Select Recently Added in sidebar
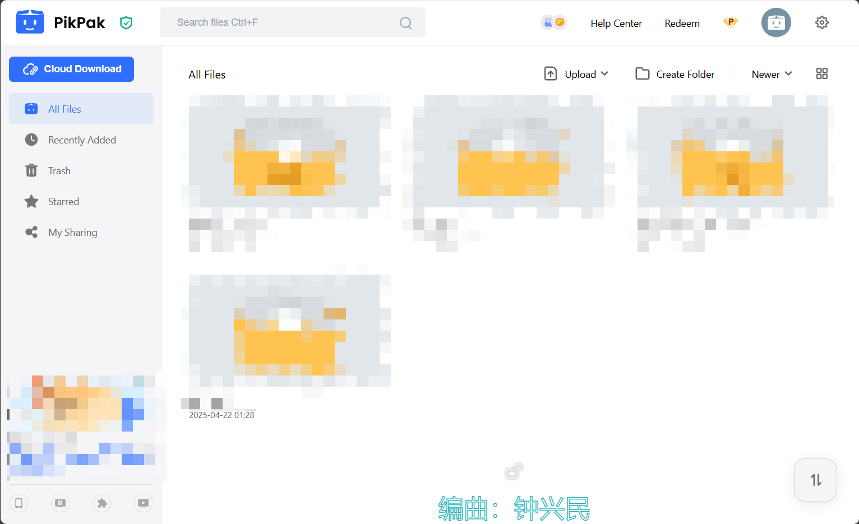 (x=82, y=140)
